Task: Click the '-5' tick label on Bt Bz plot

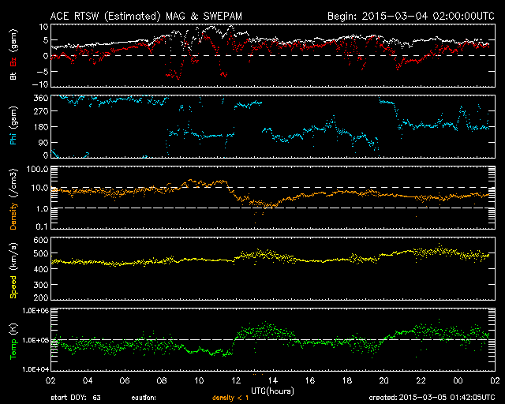Action: click(42, 71)
